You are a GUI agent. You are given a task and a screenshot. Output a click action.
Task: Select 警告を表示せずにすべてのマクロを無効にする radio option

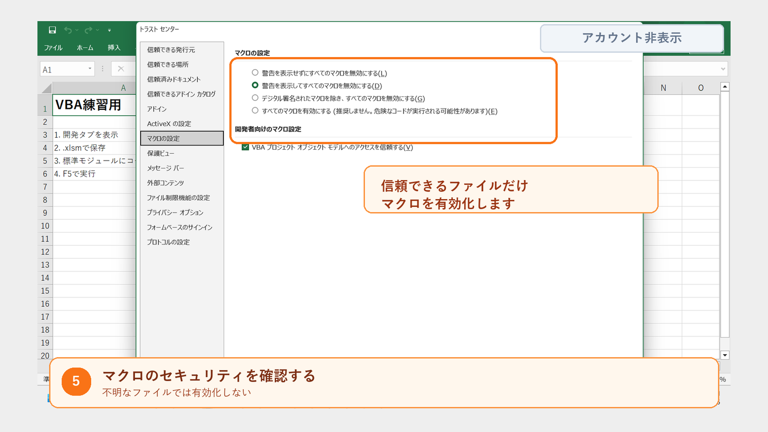255,73
